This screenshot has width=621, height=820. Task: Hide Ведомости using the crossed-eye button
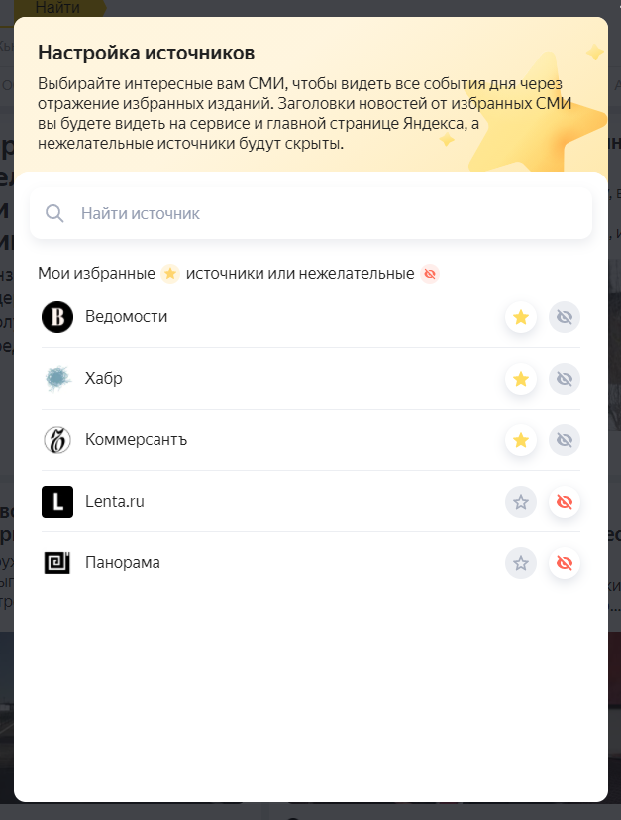(565, 317)
